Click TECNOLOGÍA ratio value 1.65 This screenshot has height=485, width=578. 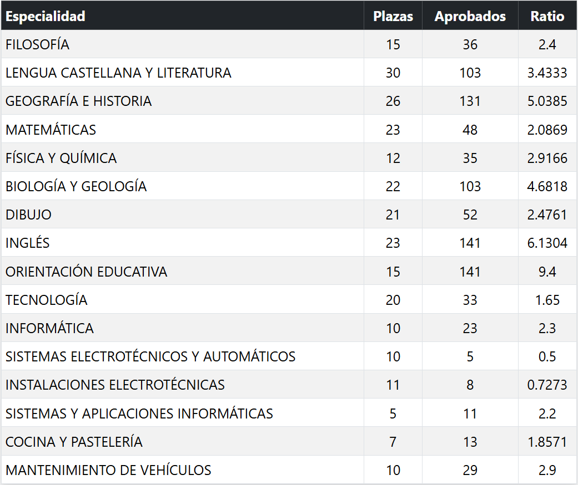click(x=547, y=300)
